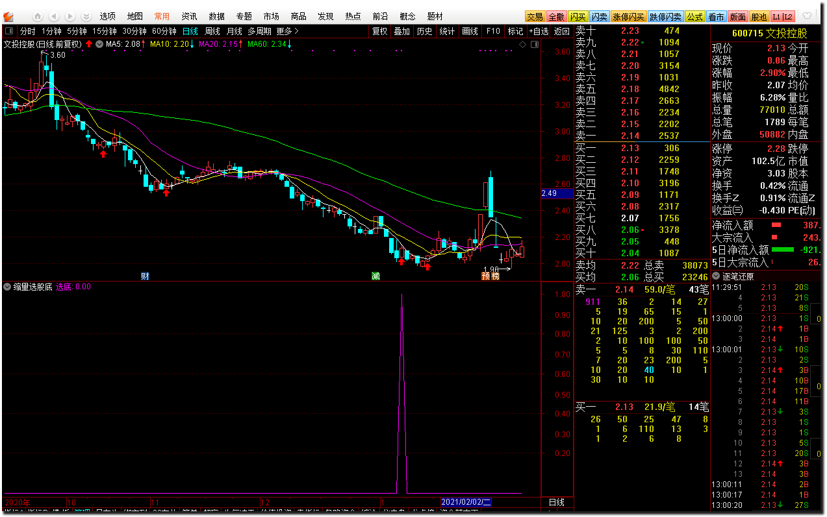827x517 pixels.
Task: Switch chart to 分时 view
Action: (x=28, y=30)
